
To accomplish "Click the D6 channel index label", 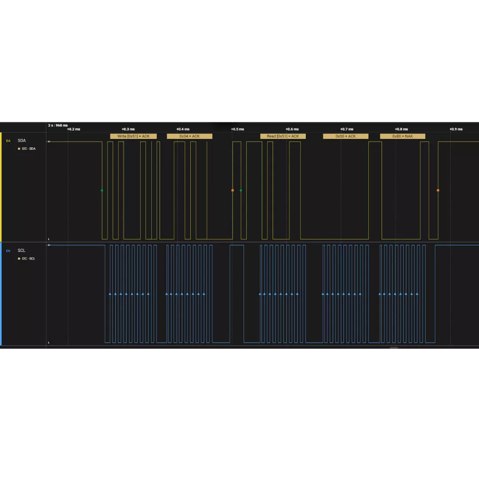I will 8,251.
